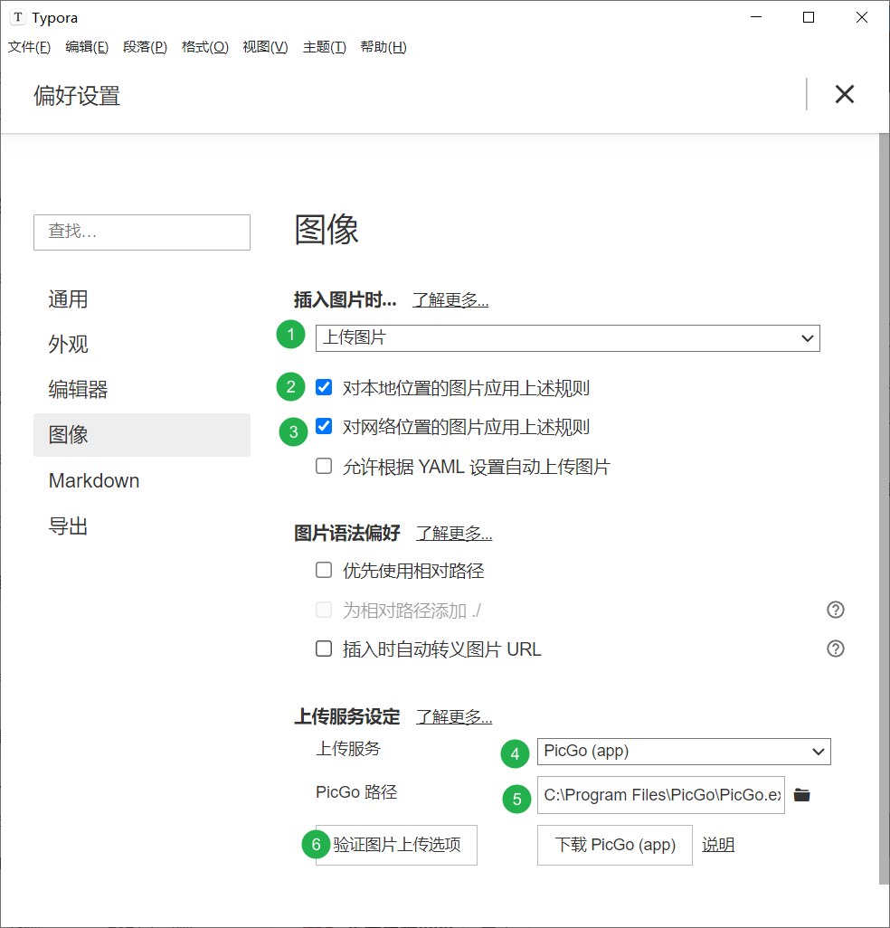
Task: Enable 插入时自动转义图片 URL
Action: [323, 649]
